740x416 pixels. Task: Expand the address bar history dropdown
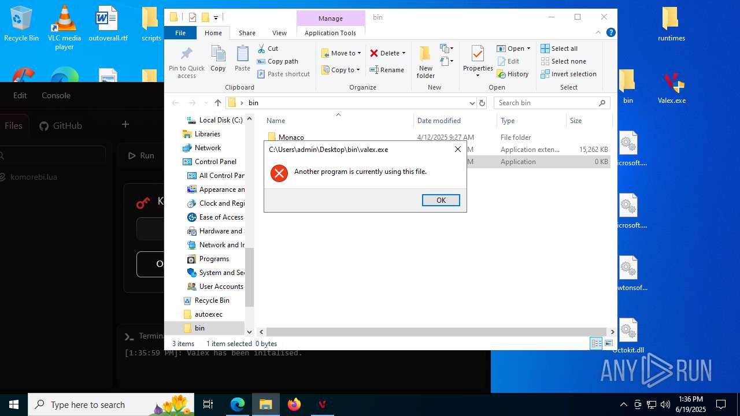pos(472,103)
